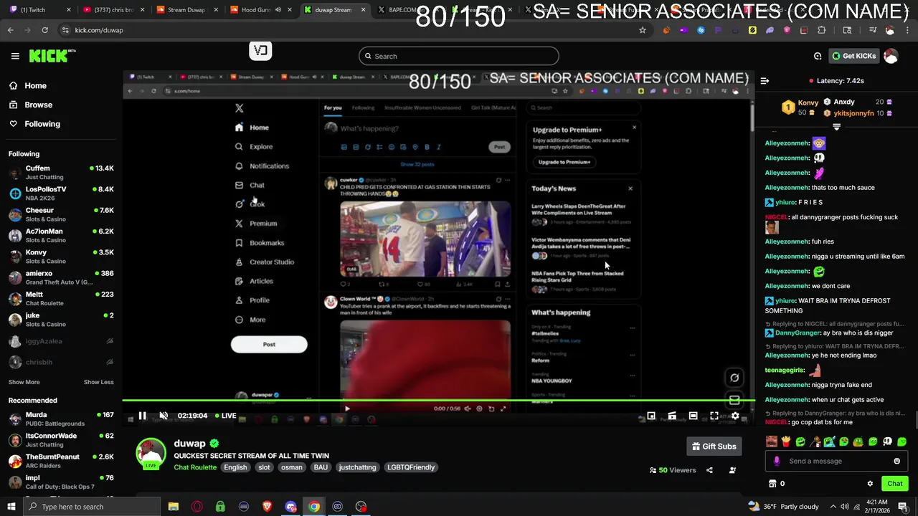Open the Chat Roulette category link
Viewport: 918px width, 516px height.
coord(195,467)
